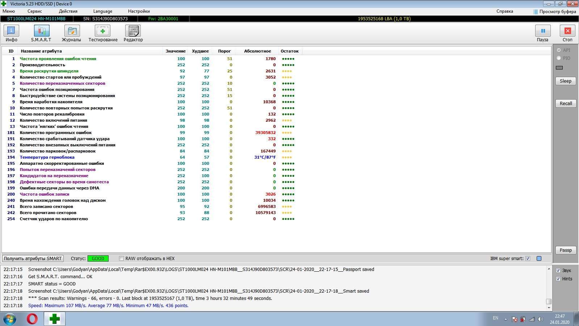
Task: Open the Language menu
Action: [102, 11]
